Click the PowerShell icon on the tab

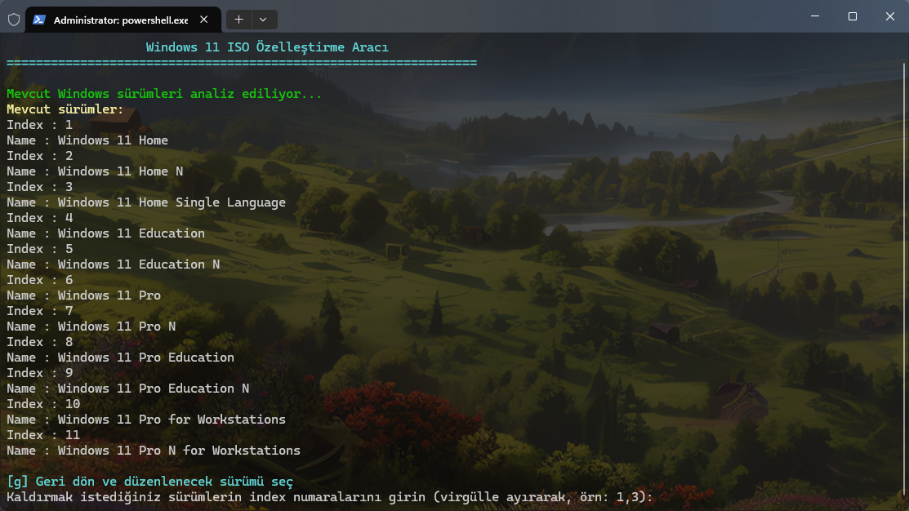coord(39,20)
